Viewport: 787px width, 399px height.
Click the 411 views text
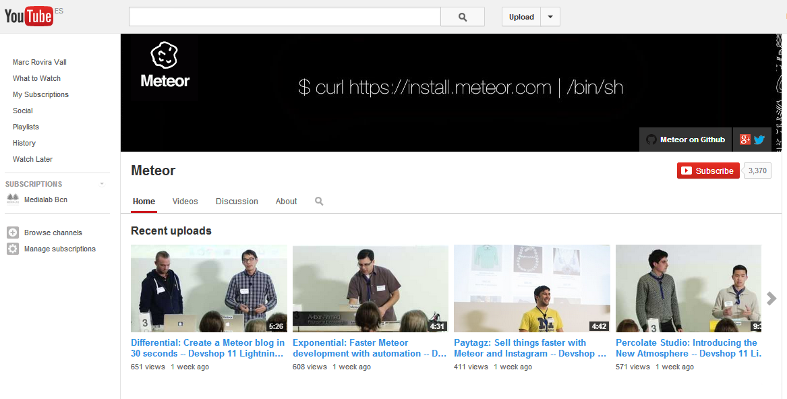[x=471, y=367]
